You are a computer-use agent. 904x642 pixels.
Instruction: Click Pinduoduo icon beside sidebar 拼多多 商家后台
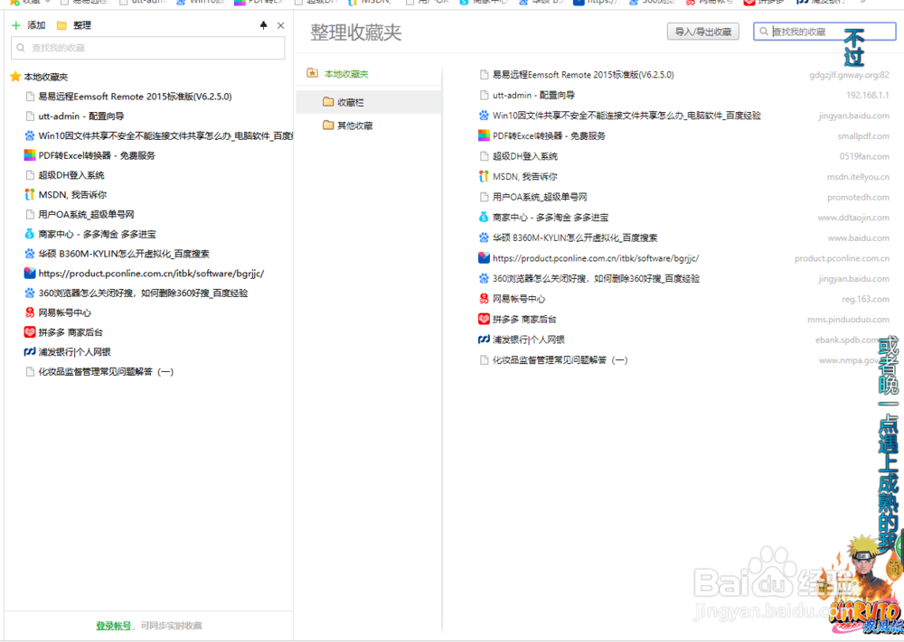(30, 331)
